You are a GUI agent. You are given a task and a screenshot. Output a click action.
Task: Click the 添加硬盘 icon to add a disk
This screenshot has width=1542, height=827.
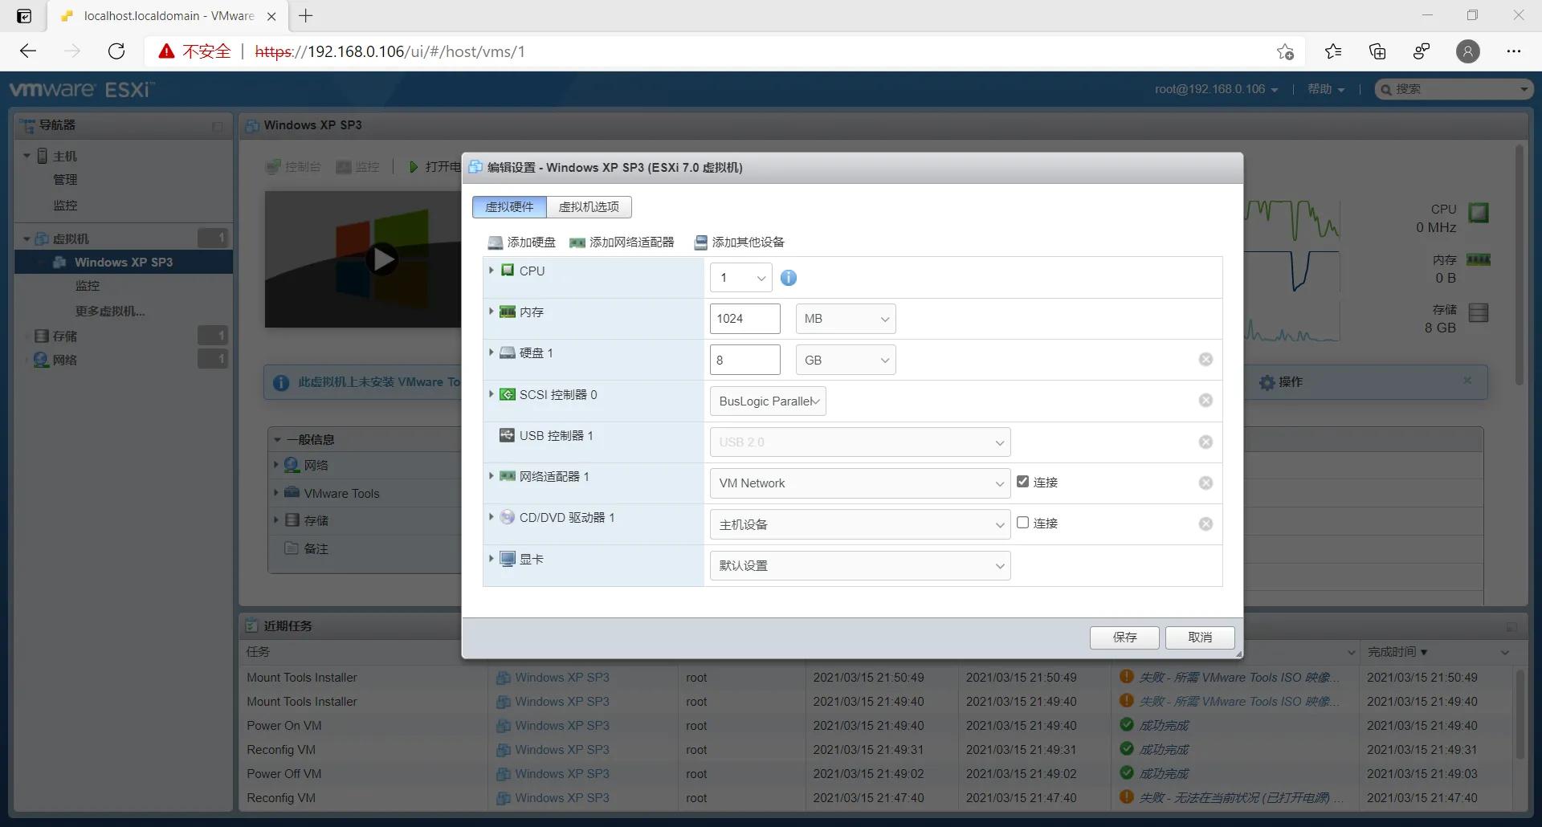(494, 242)
